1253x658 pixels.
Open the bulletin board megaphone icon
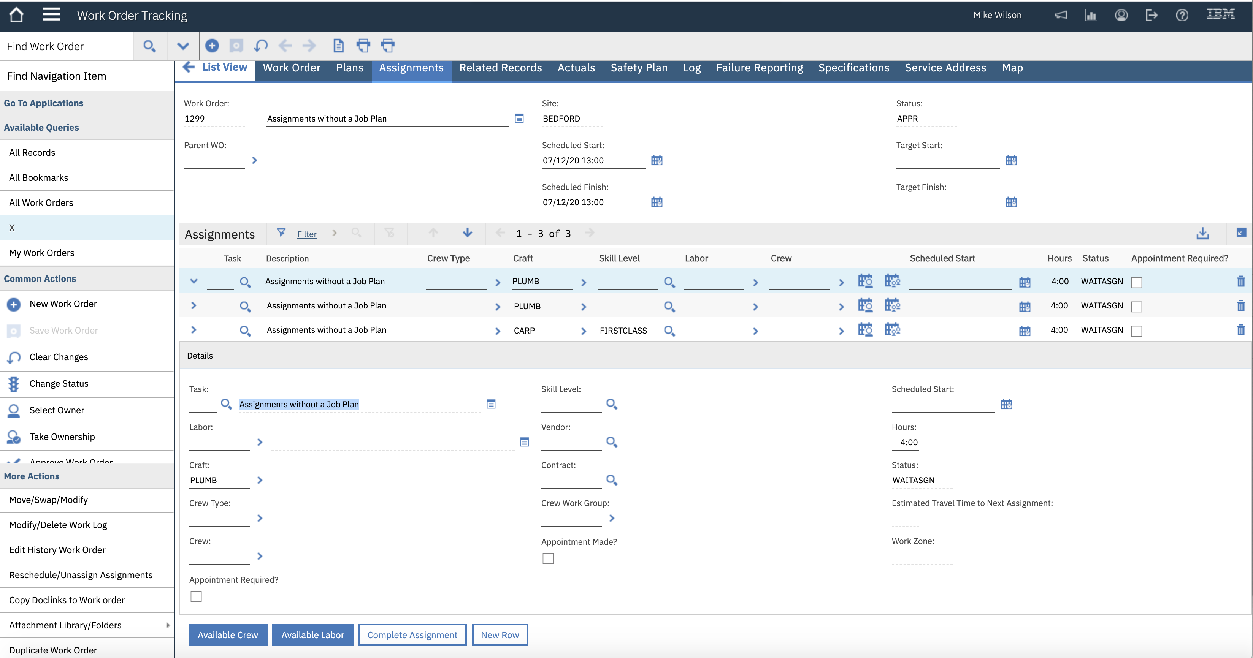point(1060,15)
